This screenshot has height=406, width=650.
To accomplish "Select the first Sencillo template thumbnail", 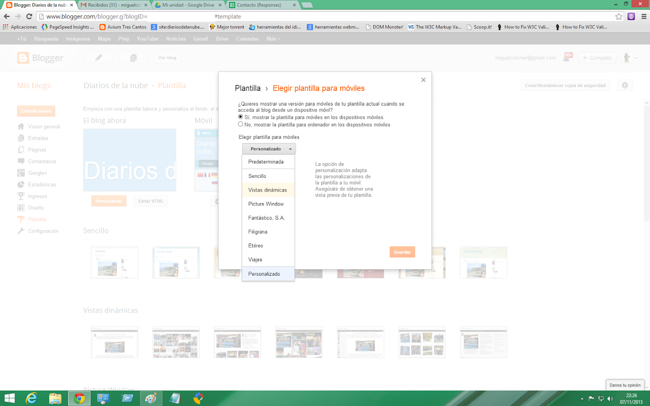I will pos(115,262).
